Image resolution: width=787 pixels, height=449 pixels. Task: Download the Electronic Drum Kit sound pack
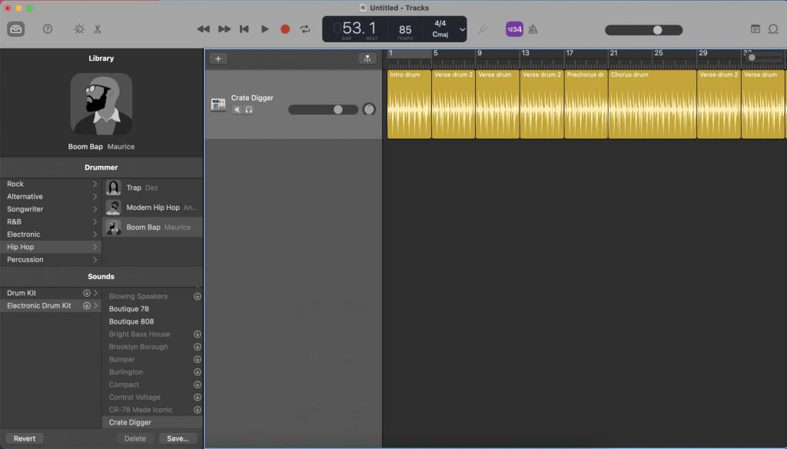pos(86,305)
